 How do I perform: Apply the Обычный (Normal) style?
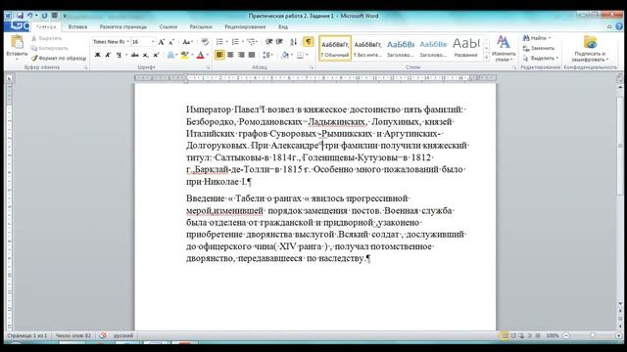(x=335, y=48)
